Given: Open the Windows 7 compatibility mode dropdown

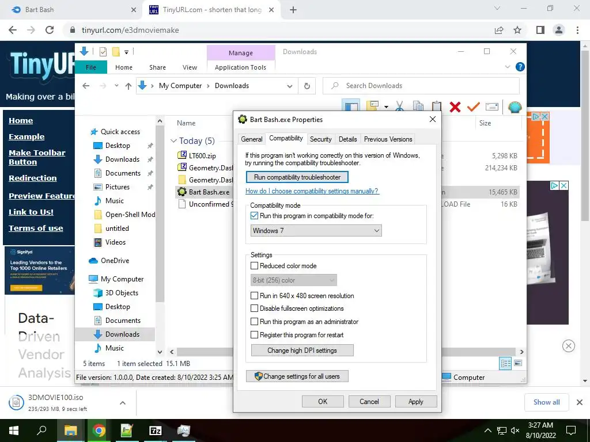Looking at the screenshot, I should [316, 230].
